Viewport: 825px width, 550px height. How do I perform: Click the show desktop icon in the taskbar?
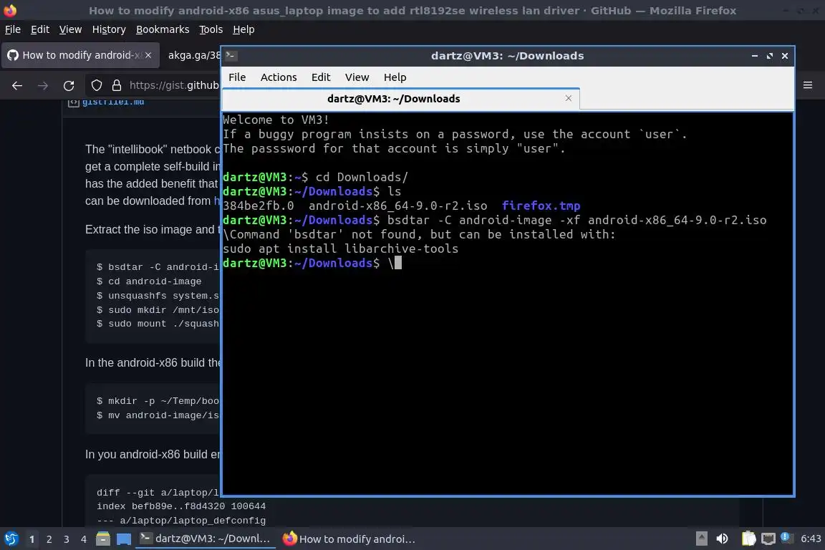(124, 539)
